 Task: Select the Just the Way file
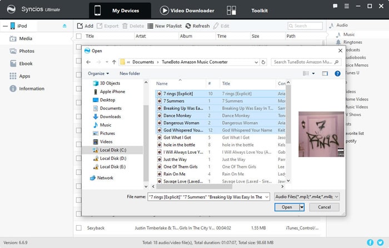220,159
